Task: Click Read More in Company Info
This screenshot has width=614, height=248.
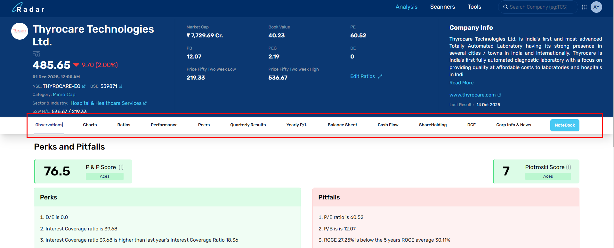Action: [461, 83]
